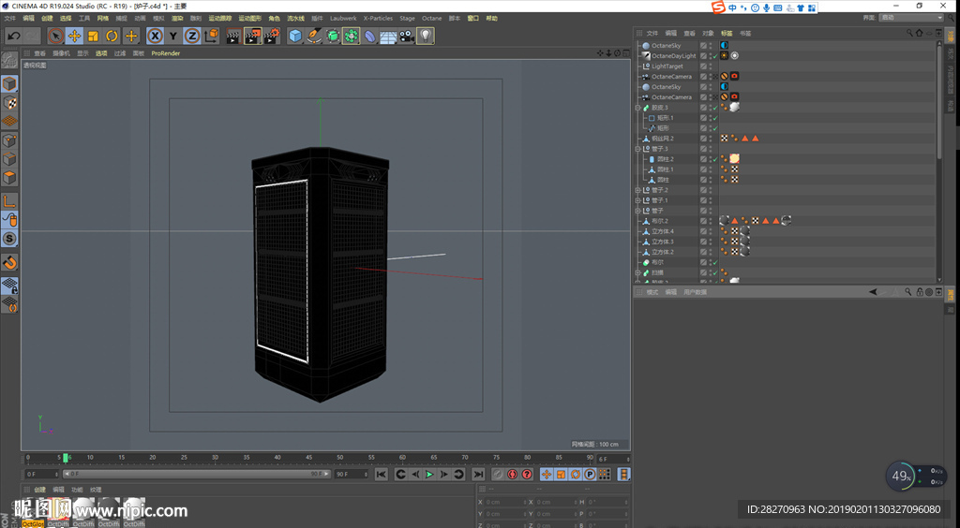Open the Octane menu in the menu bar
The height and width of the screenshot is (528, 960).
[431, 18]
